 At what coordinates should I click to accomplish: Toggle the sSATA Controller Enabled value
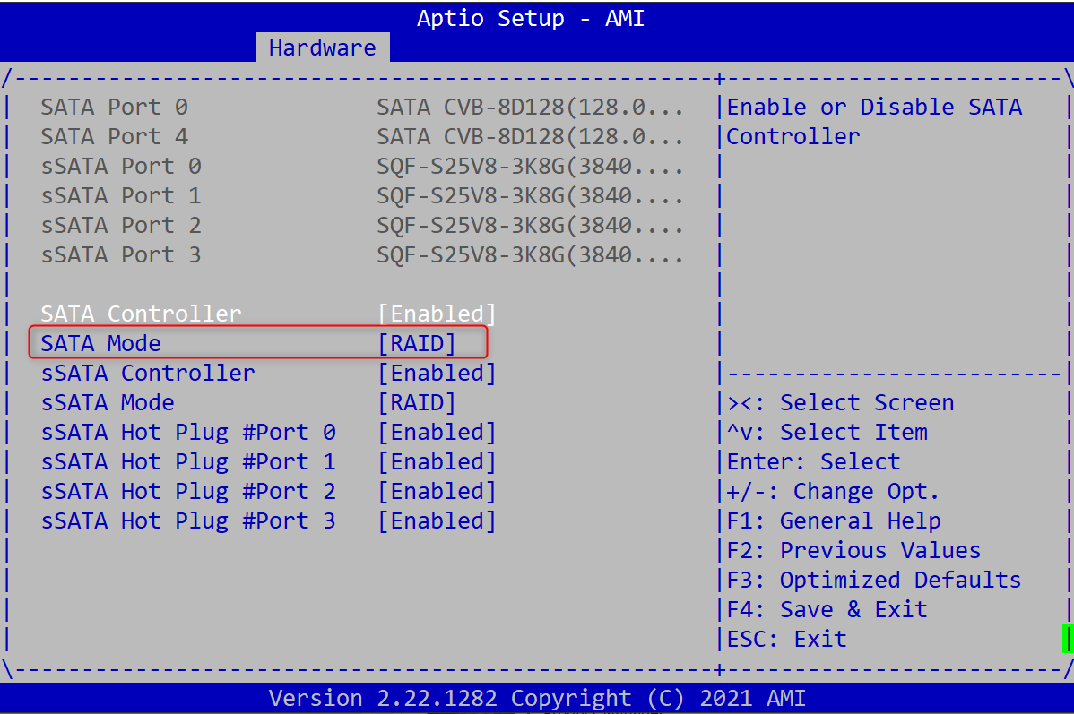pos(437,373)
